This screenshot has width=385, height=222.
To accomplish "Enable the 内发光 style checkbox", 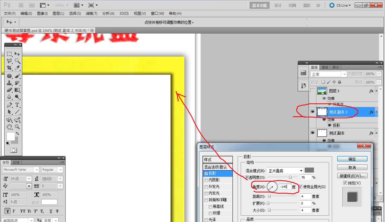I will coord(206,193).
